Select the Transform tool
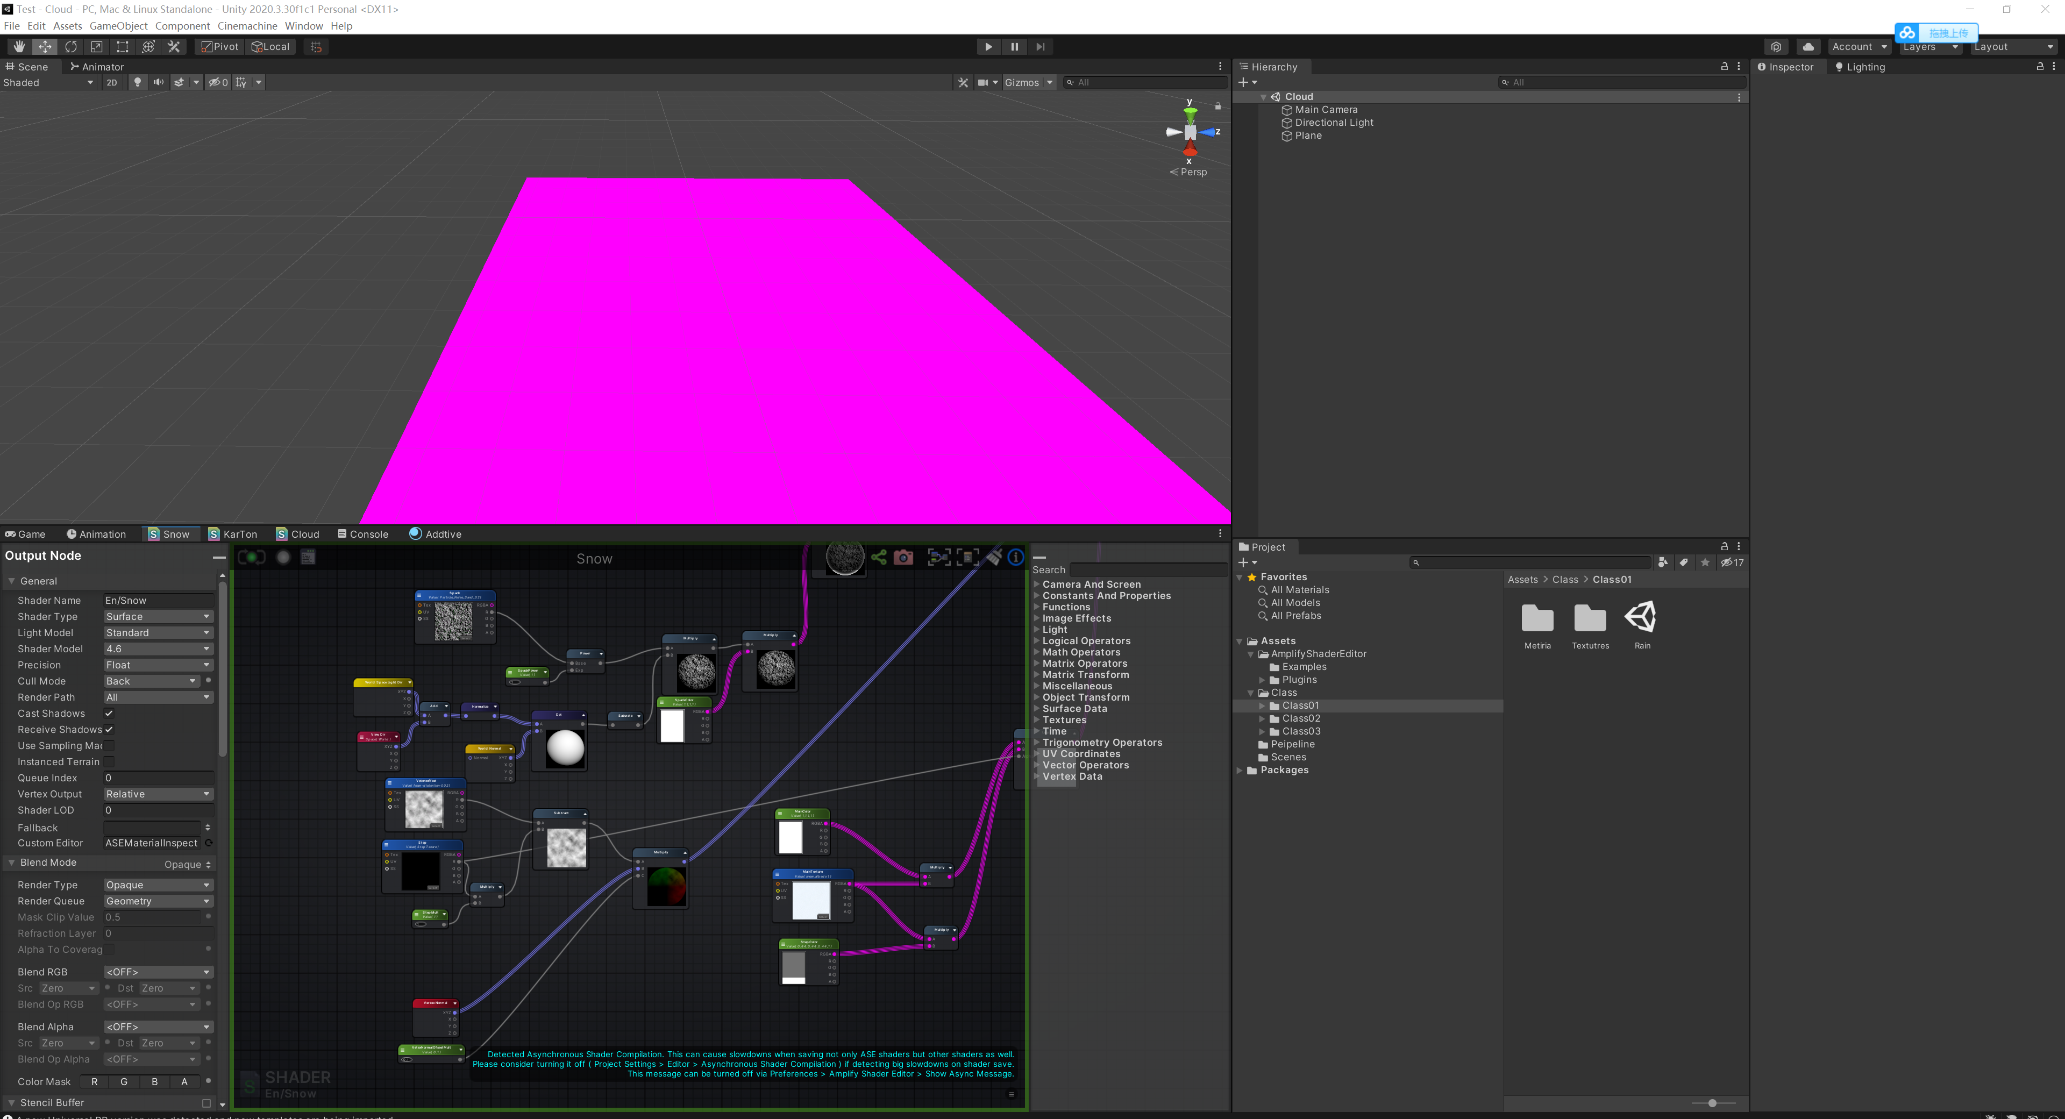The width and height of the screenshot is (2065, 1119). click(x=147, y=46)
